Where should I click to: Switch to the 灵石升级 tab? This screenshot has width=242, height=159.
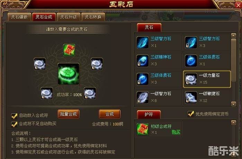click(68, 17)
